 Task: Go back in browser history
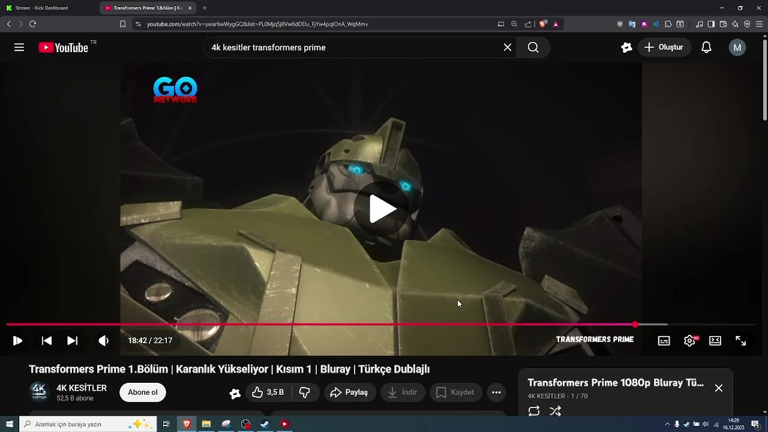click(x=8, y=24)
